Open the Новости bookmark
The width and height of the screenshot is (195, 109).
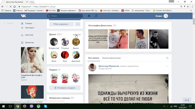pyautogui.click(x=18, y=11)
